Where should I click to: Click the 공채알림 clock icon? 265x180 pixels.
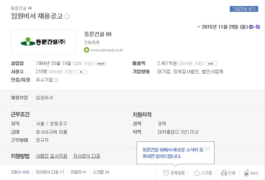click(x=166, y=173)
